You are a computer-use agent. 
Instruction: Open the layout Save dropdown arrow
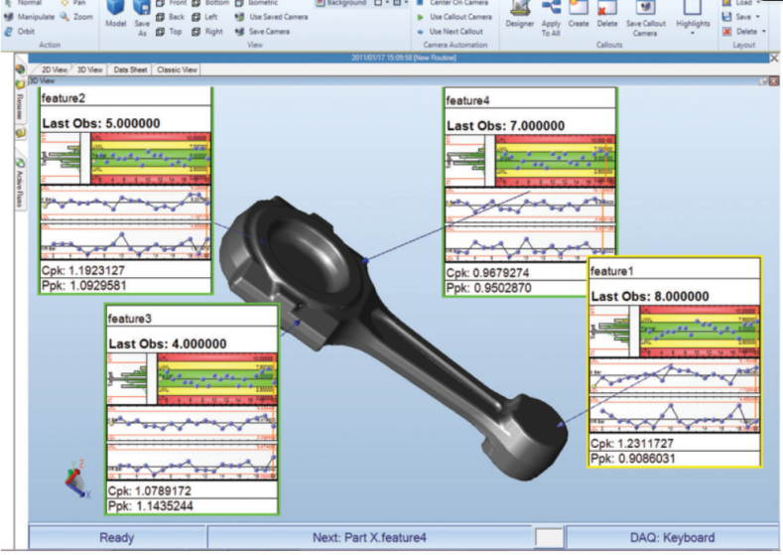(x=758, y=17)
